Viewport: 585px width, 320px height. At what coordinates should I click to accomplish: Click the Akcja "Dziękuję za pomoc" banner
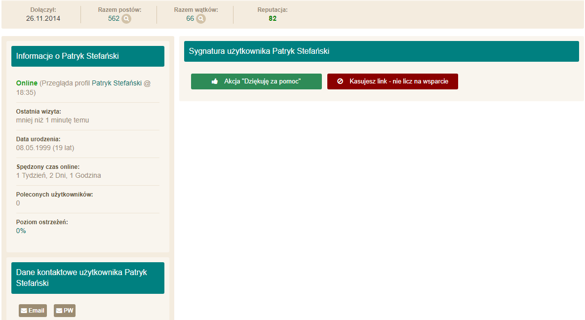(256, 81)
